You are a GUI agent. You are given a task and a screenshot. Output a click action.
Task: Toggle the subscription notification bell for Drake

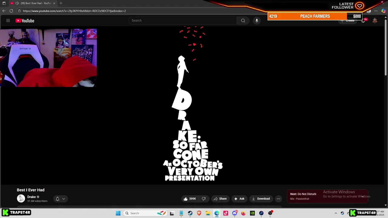[x=58, y=199]
